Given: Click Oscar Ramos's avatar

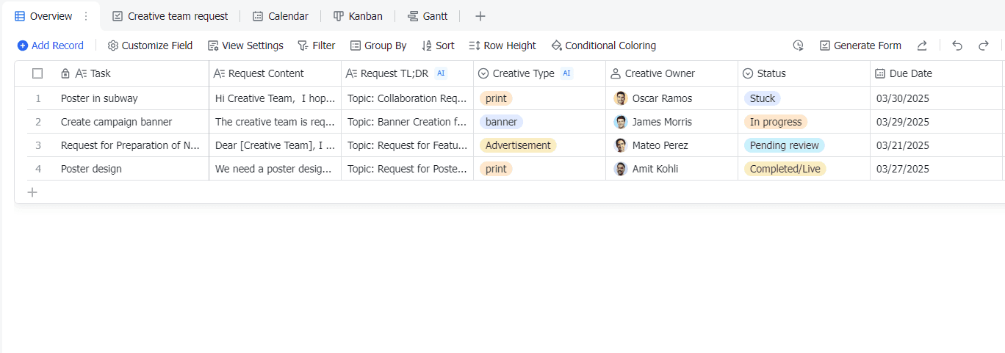Looking at the screenshot, I should (621, 98).
